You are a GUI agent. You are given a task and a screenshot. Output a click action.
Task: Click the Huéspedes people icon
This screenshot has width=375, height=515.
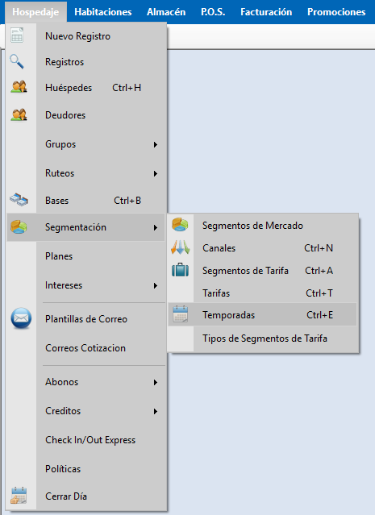tap(19, 87)
